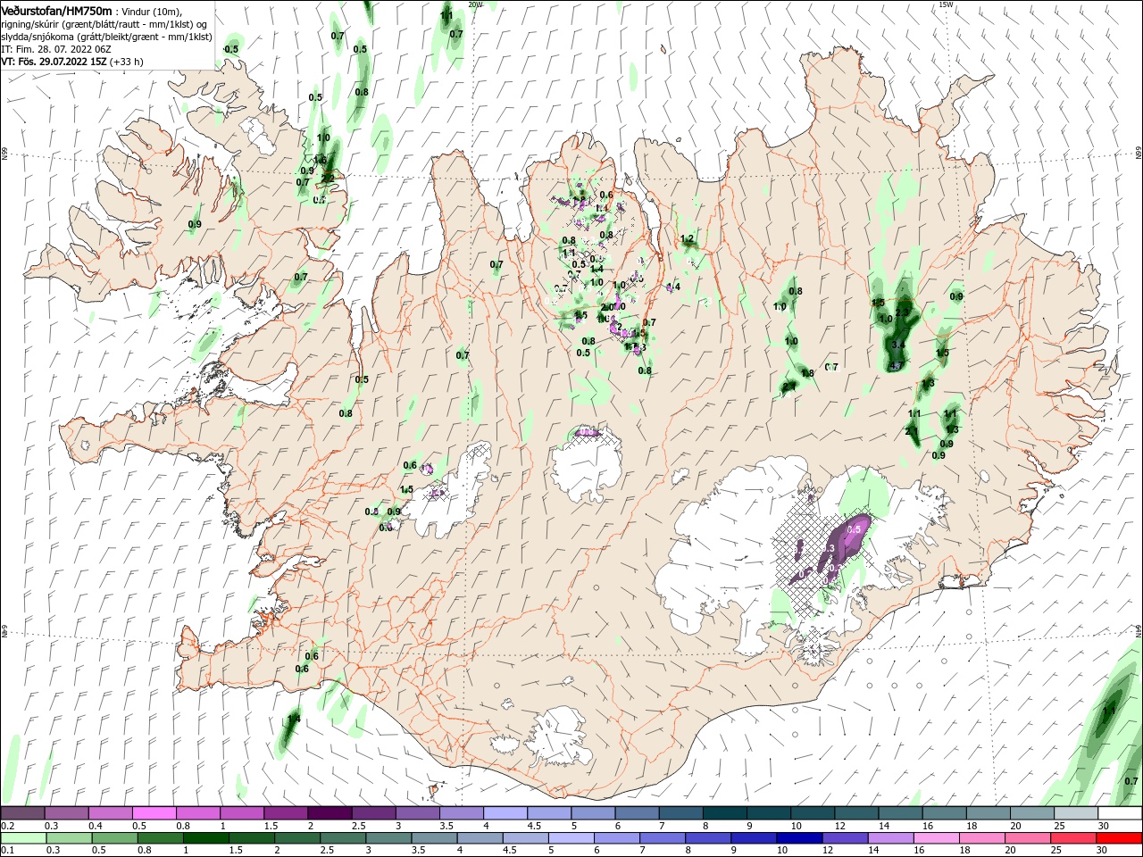This screenshot has width=1143, height=857.
Task: Click 'Vindur (10m),' in the map header
Action: pos(151,12)
